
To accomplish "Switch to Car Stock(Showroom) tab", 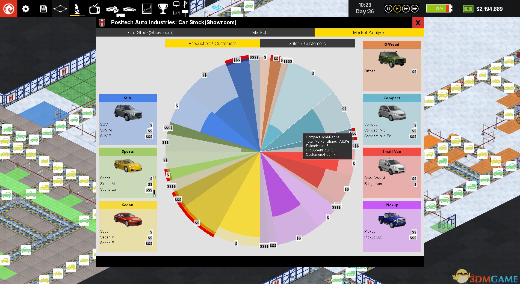I will [151, 32].
